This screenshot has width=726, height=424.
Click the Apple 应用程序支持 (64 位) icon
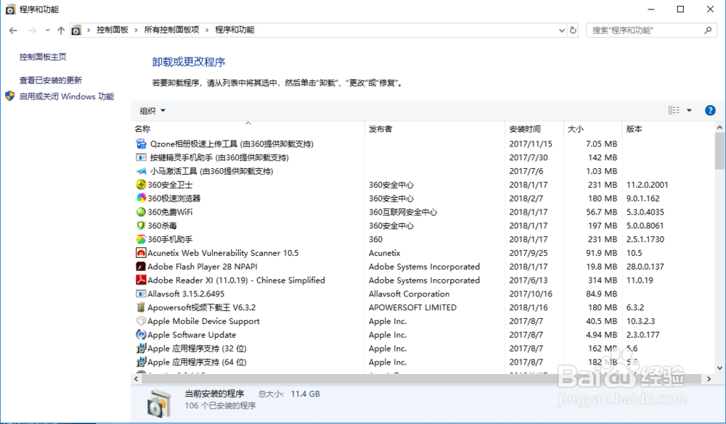(x=141, y=362)
